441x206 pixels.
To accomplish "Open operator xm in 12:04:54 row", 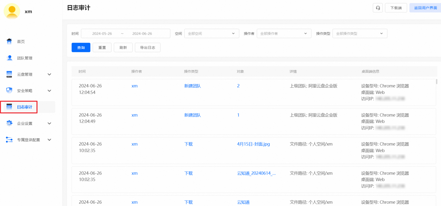I will [135, 86].
